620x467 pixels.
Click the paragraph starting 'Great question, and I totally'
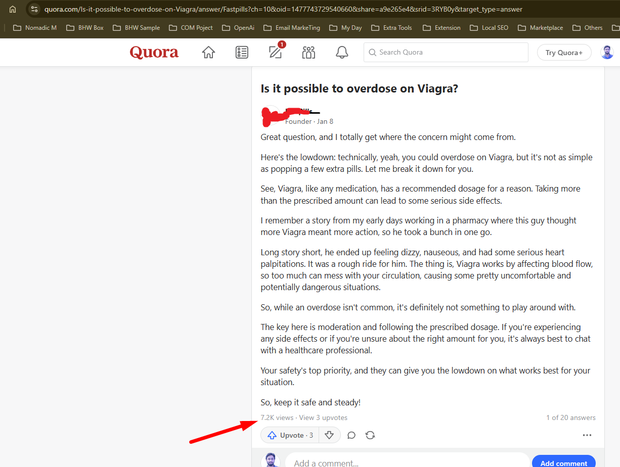388,137
